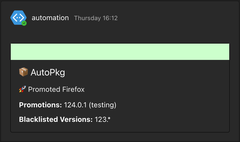240x142 pixels.
Task: Click the 16:12 time in the header
Action: click(110, 18)
